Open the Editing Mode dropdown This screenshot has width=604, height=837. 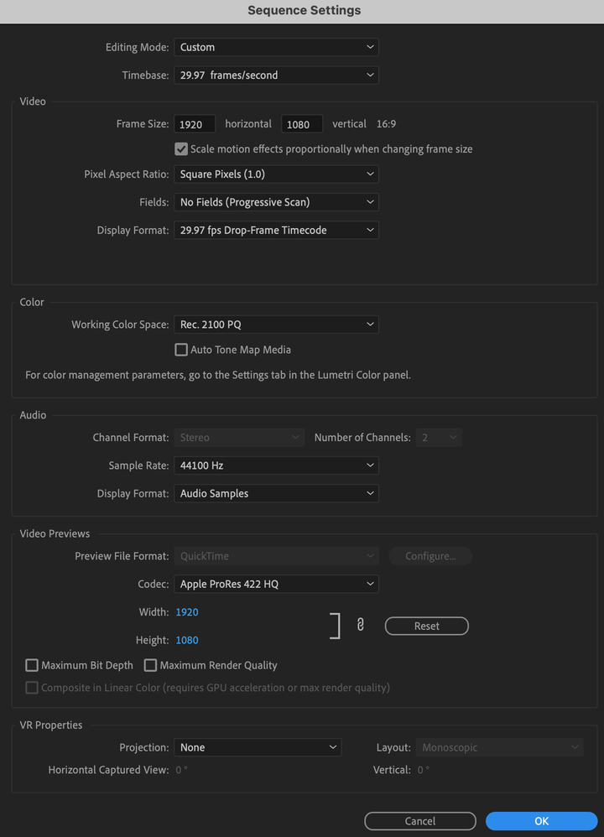click(x=276, y=48)
